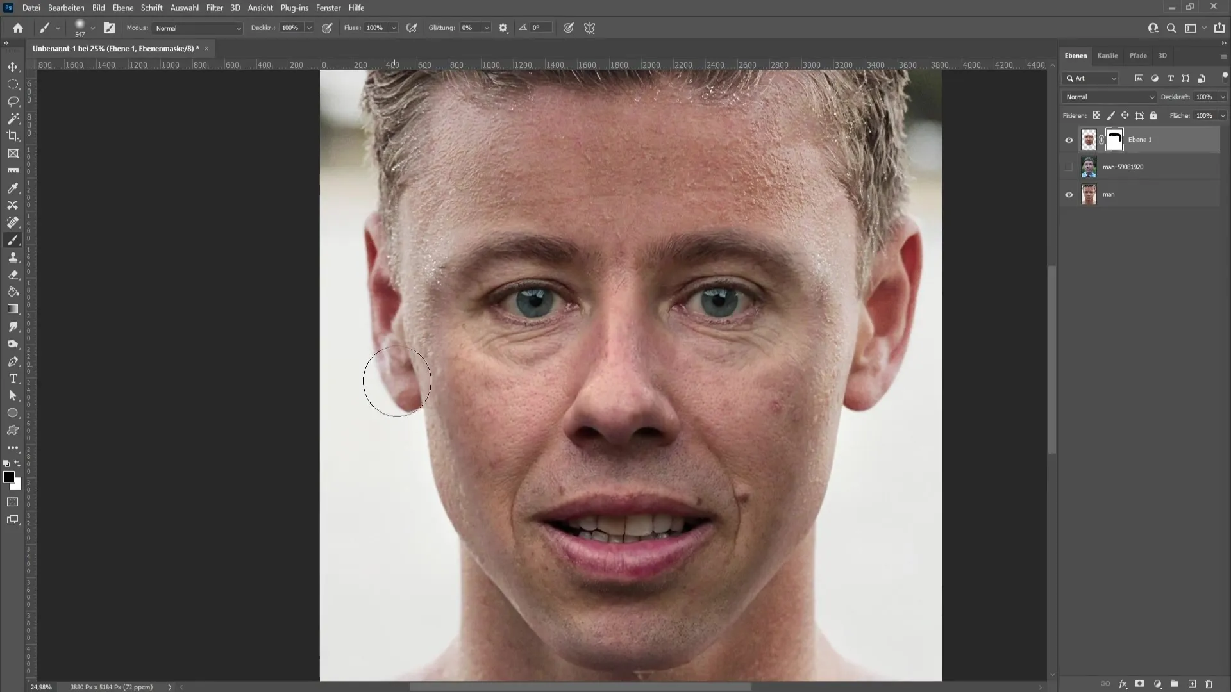Toggle visibility of 'man' layer
This screenshot has width=1231, height=692.
pyautogui.click(x=1069, y=194)
